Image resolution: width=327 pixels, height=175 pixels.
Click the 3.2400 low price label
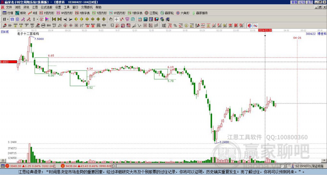click(224, 142)
